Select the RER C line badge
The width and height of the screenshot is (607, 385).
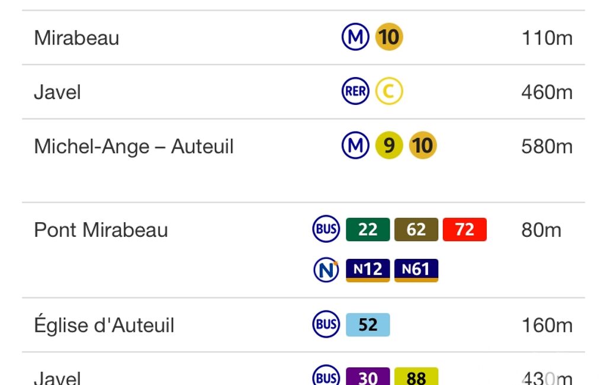point(389,91)
